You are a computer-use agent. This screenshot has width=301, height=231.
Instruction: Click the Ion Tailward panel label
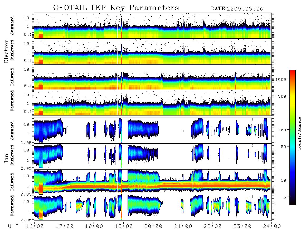(12, 182)
